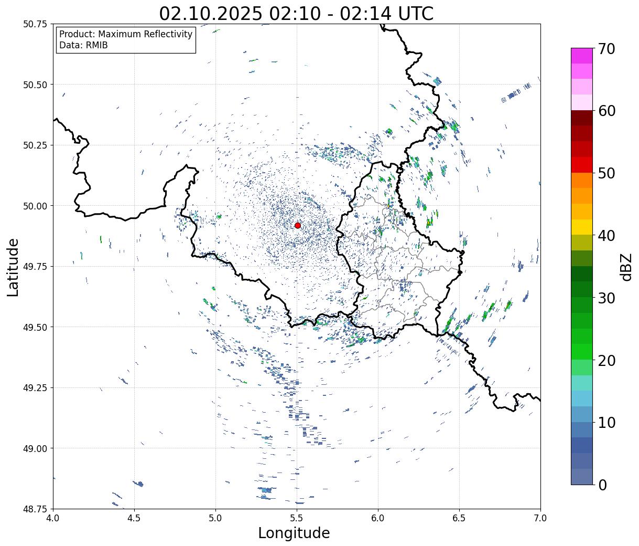This screenshot has width=639, height=546.
Task: Click the latitude tick label 48.75
Action: click(x=35, y=509)
